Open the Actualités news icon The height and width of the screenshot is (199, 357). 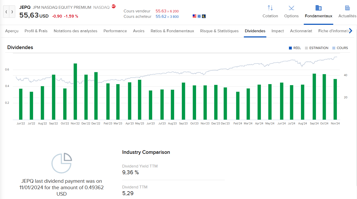coord(347,8)
